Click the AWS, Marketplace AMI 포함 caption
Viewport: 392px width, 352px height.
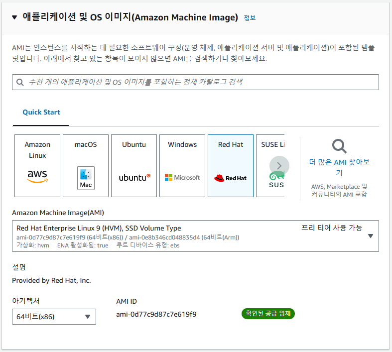[x=339, y=190]
